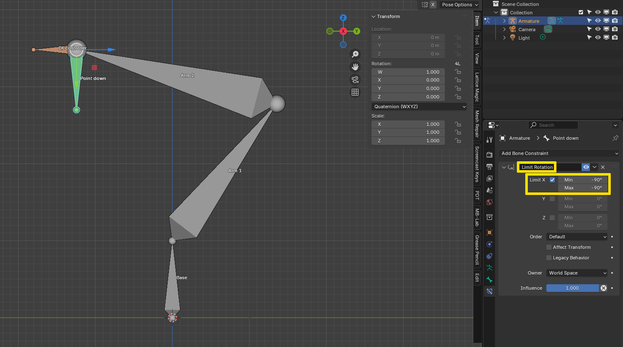Disable Light in renders camera icon
623x347 pixels.
tap(615, 37)
